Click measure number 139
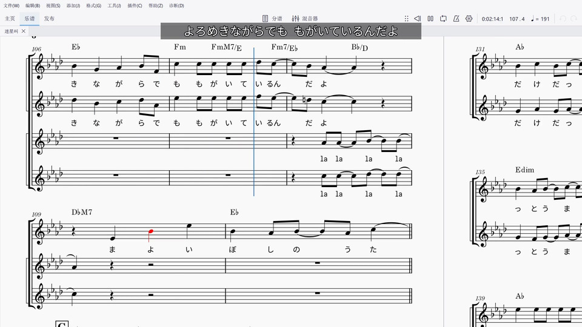Screen dimensions: 582x327 (480, 299)
